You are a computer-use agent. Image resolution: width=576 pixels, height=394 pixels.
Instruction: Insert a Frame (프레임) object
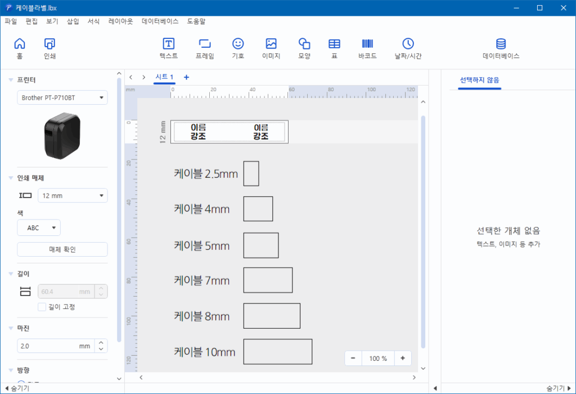205,44
